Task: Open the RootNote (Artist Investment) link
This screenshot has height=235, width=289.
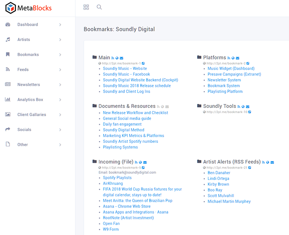Action: (x=128, y=218)
